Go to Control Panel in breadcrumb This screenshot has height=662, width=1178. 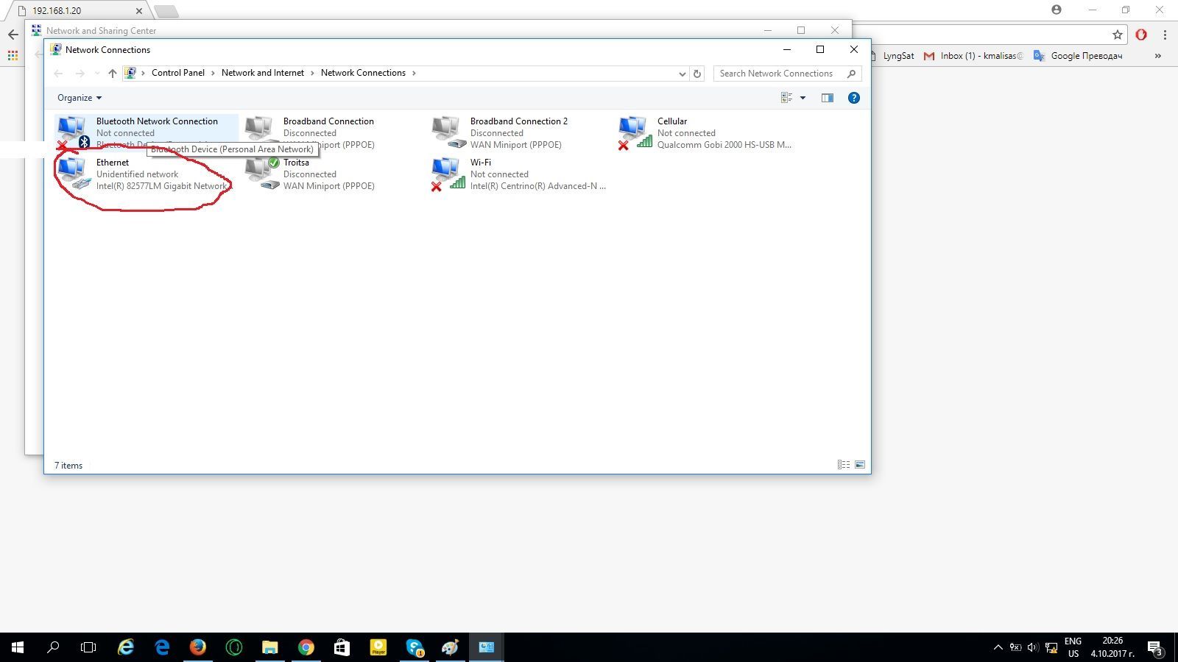point(177,73)
